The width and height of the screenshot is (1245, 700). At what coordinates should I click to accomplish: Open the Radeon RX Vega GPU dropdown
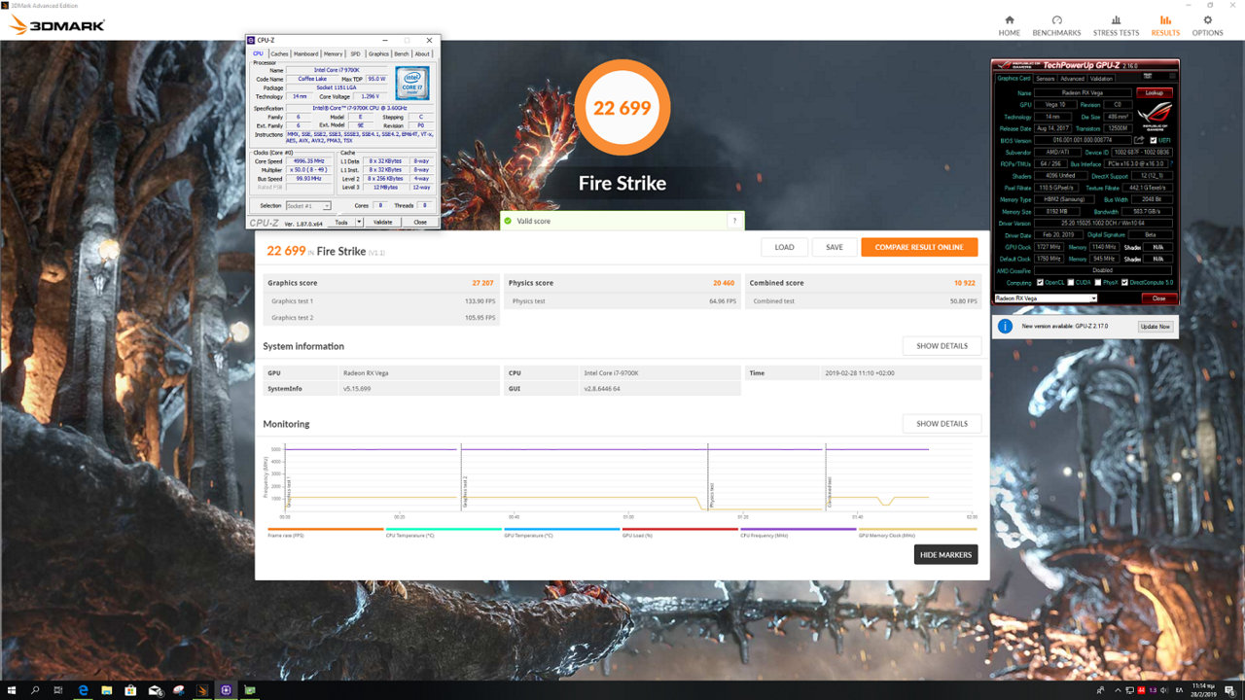click(1046, 298)
